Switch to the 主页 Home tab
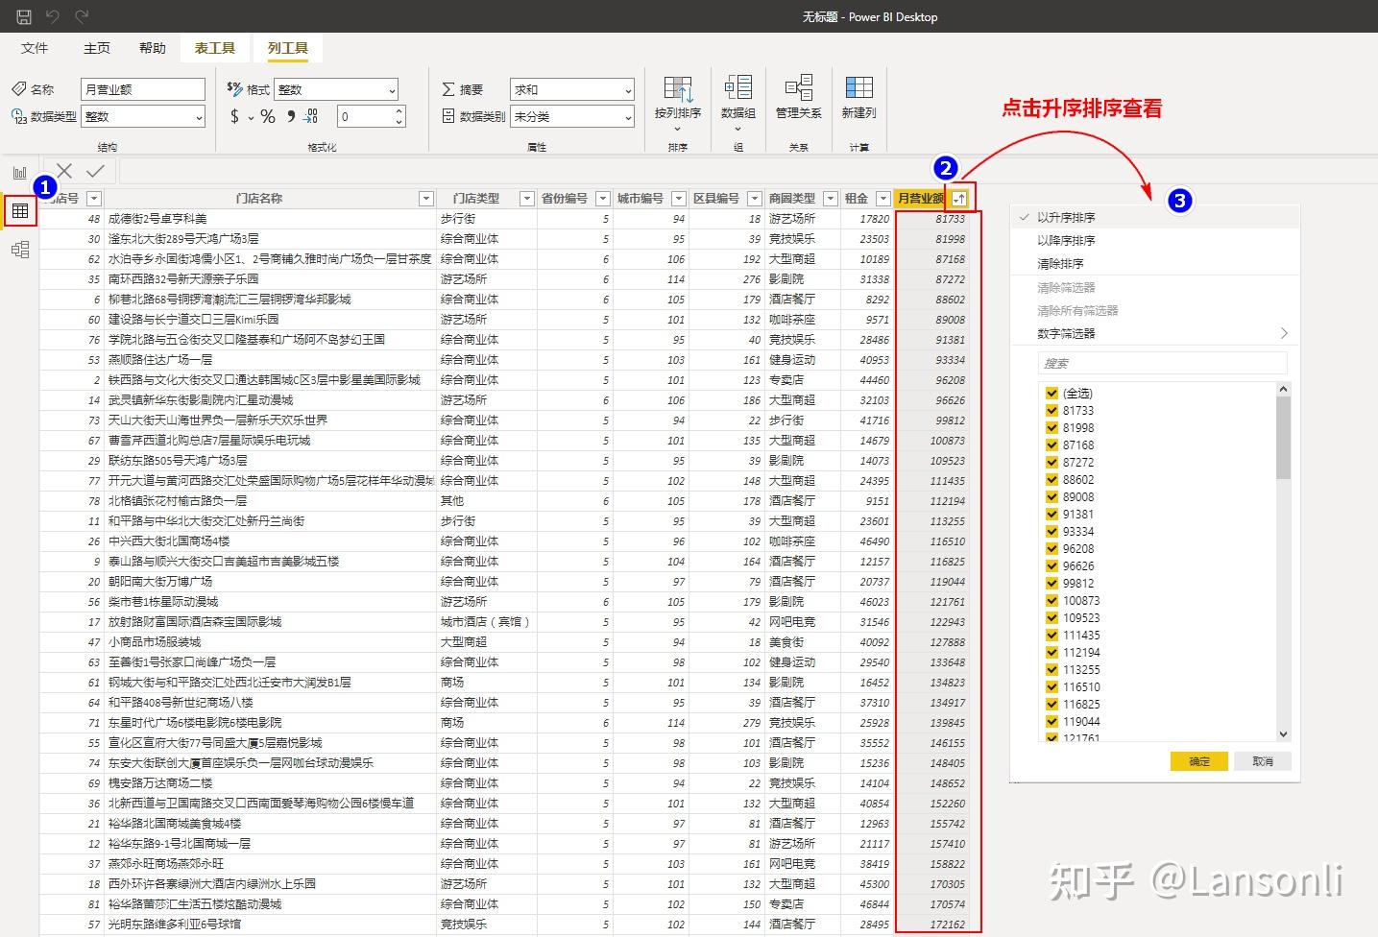Viewport: 1378px width, 937px height. [97, 48]
